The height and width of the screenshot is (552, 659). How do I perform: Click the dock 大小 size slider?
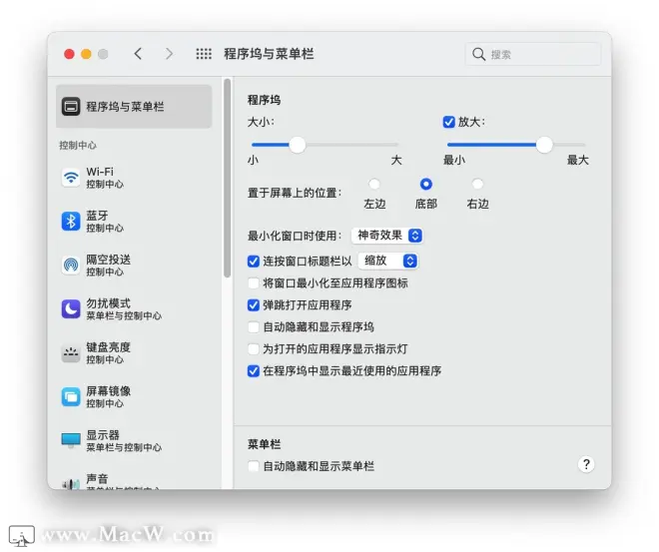coord(325,145)
